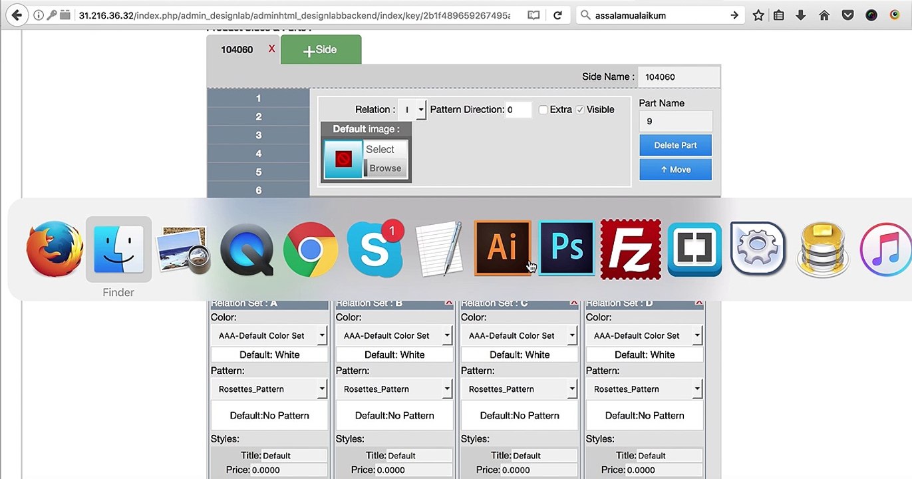Switch to QuickTime Player
This screenshot has width=912, height=479.
247,249
